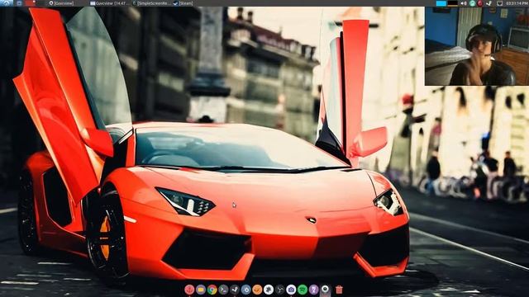Open the file manager folder dock icon
This screenshot has width=529, height=297.
click(x=201, y=290)
